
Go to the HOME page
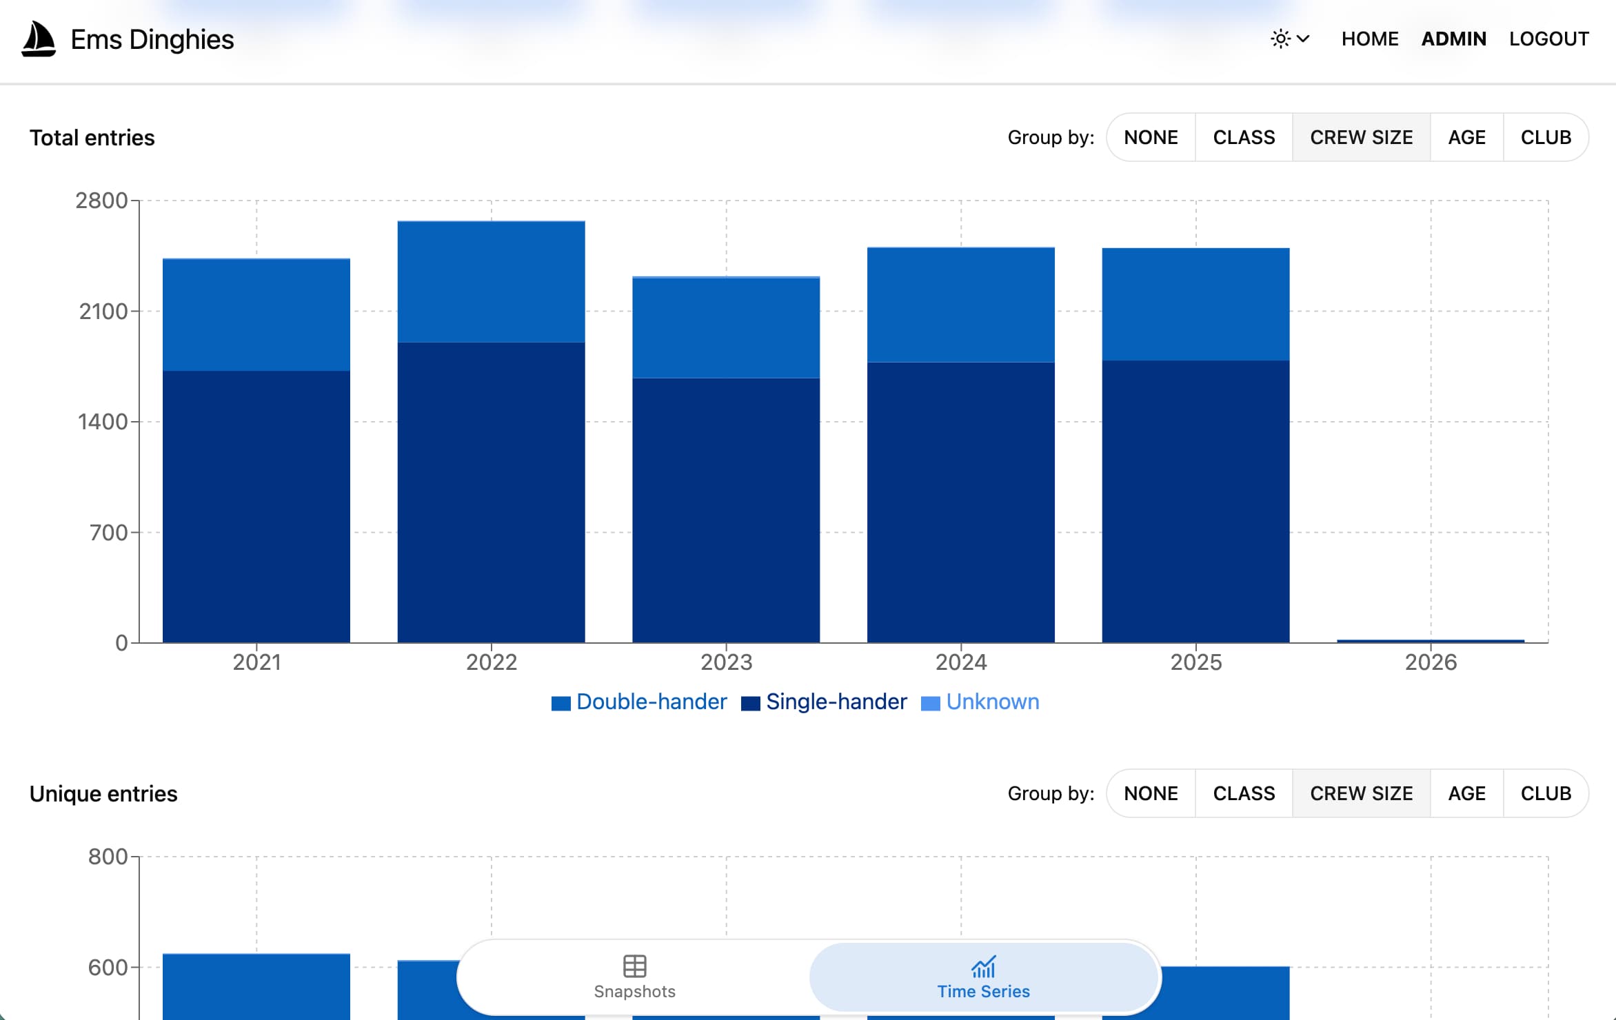coord(1370,39)
